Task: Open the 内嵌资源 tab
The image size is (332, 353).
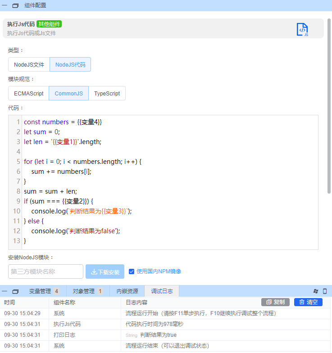Action: pyautogui.click(x=127, y=291)
